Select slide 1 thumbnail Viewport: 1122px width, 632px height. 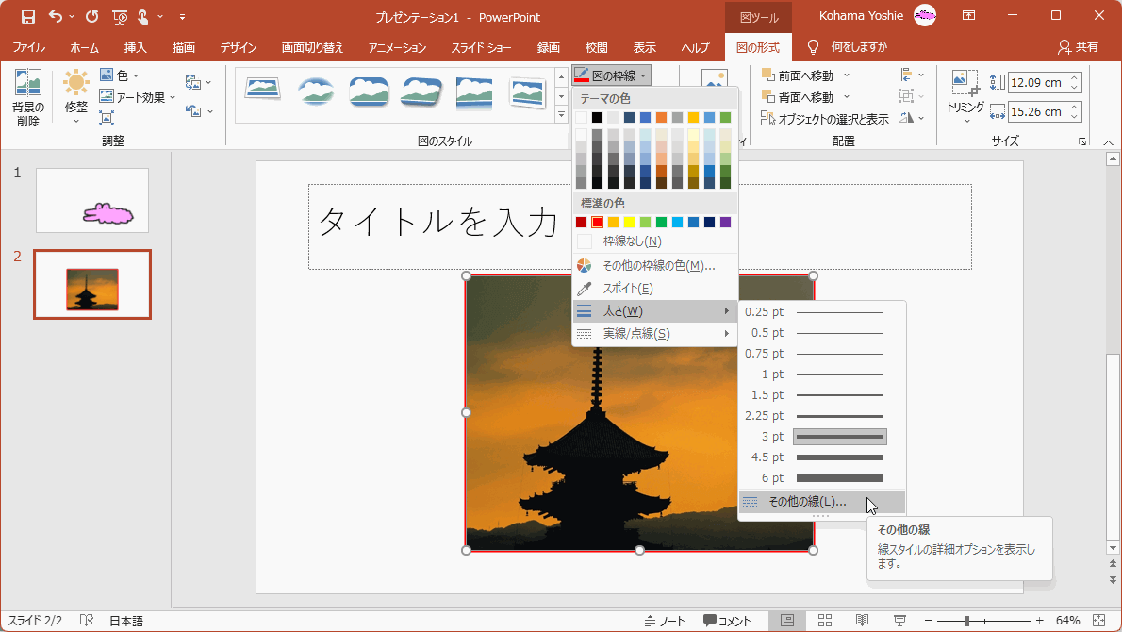coord(92,200)
